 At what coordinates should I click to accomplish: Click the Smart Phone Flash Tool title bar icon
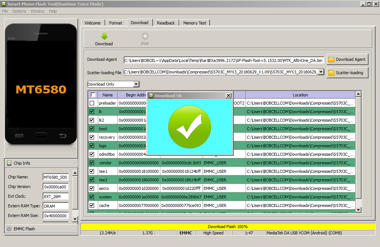coord(4,4)
